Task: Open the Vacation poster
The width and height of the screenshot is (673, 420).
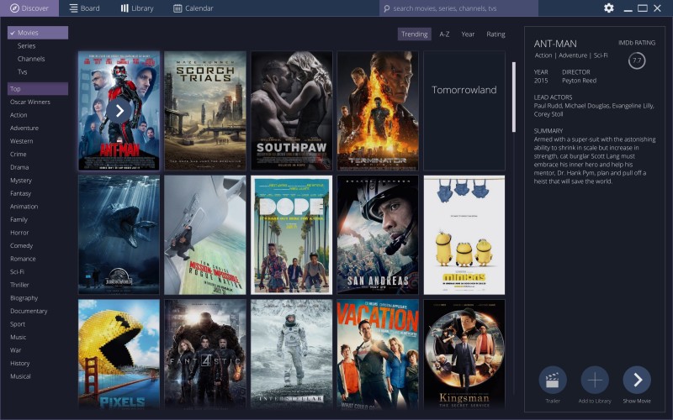Action: (378, 354)
